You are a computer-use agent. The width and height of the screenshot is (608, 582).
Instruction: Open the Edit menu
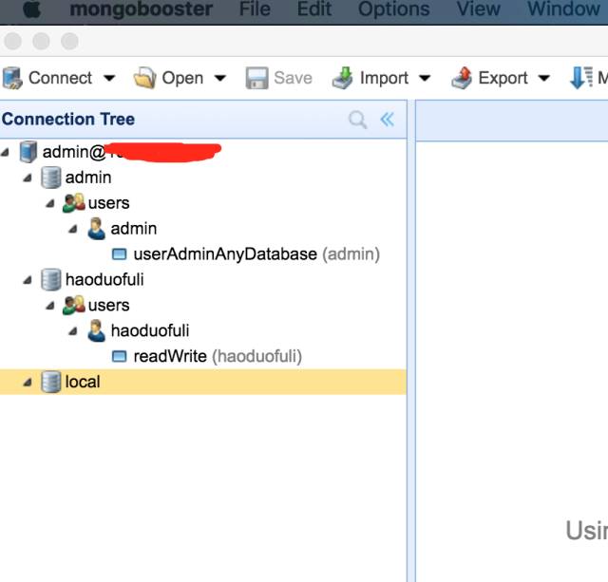click(x=314, y=9)
